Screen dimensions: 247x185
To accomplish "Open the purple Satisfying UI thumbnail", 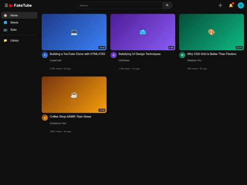I will (143, 32).
